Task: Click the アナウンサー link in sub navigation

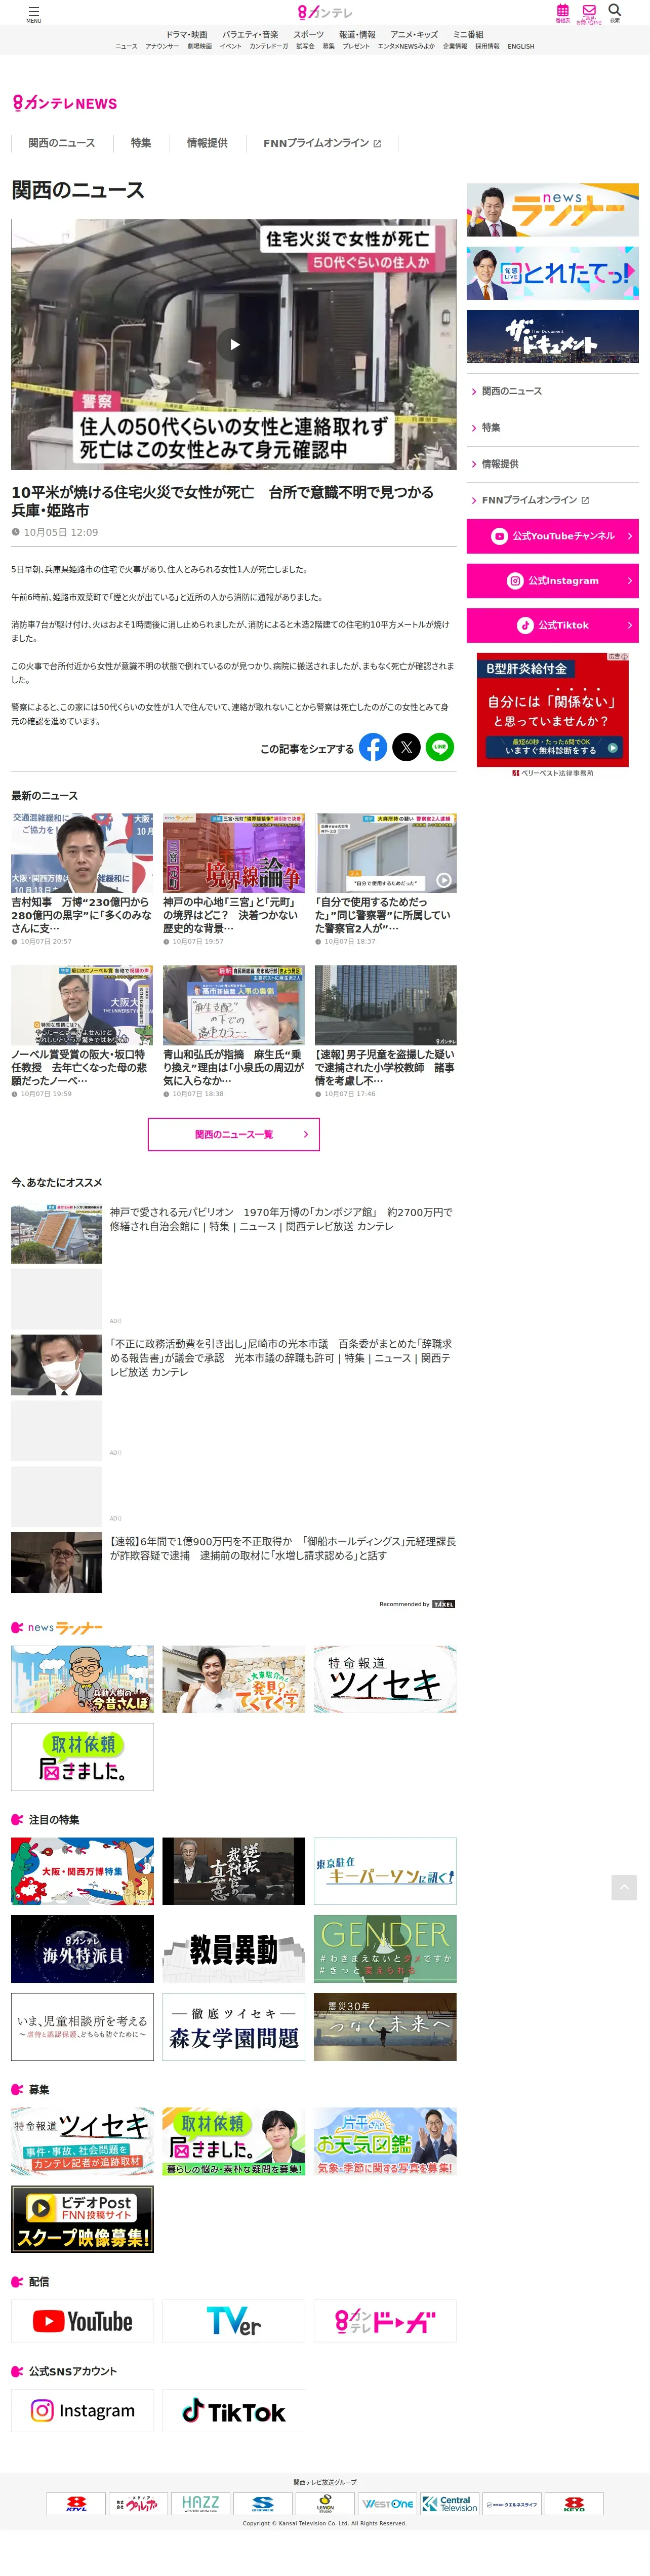Action: click(162, 46)
